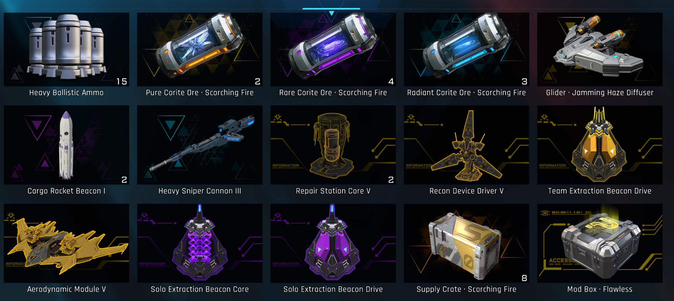Viewport: 674px width, 301px height.
Task: Open Pure Corite Ore Scorching Fire canister
Action: [200, 49]
